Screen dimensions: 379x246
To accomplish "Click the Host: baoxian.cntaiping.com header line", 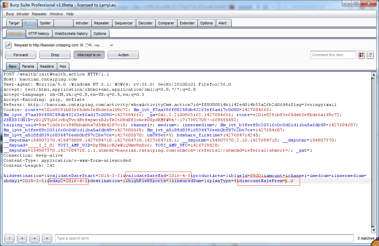I will tap(40, 79).
